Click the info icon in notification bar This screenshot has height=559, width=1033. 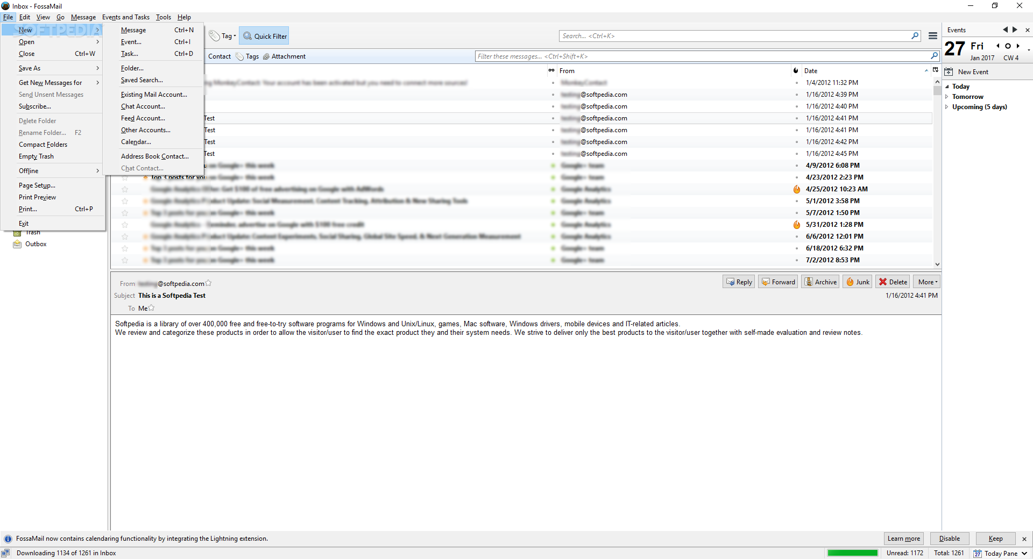tap(8, 539)
